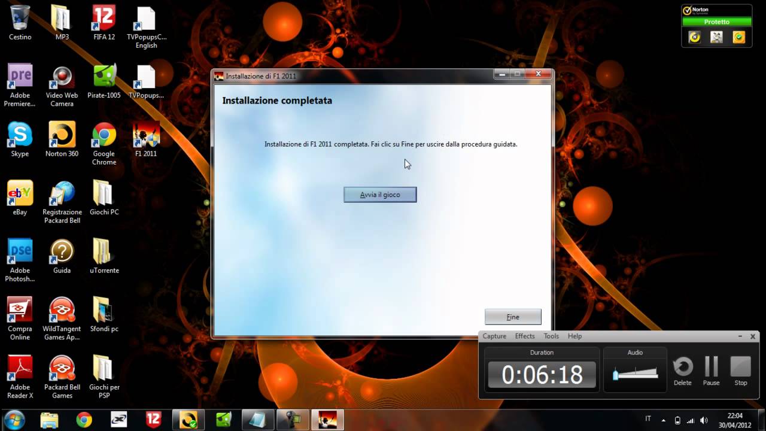Open the volume control in tray

coord(704,420)
